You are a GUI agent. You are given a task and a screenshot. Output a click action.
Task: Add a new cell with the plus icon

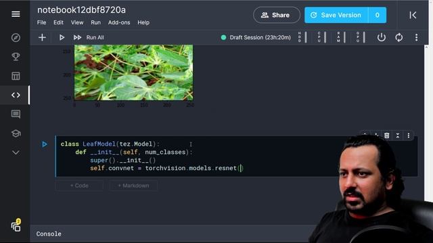(x=42, y=38)
